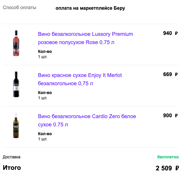Click the 'Доставка' label

click(11, 157)
